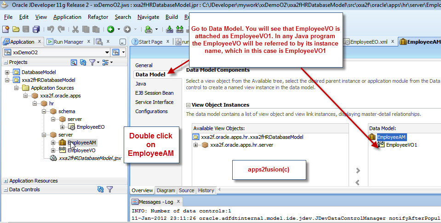
Task: Select the General category in overview
Action: [144, 65]
